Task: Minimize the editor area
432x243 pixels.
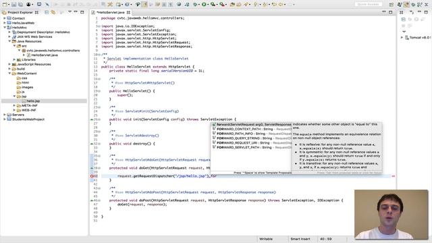Action: click(384, 12)
